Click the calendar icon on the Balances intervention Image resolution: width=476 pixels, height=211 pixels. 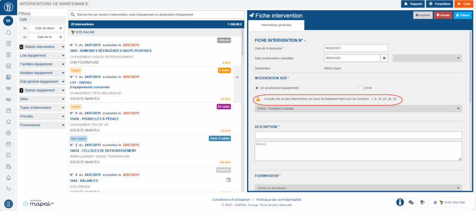[228, 180]
